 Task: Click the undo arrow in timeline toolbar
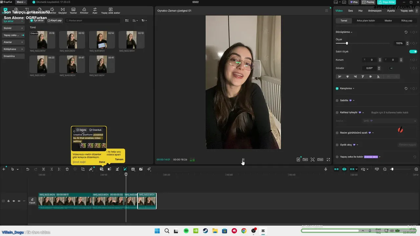click(x=28, y=169)
